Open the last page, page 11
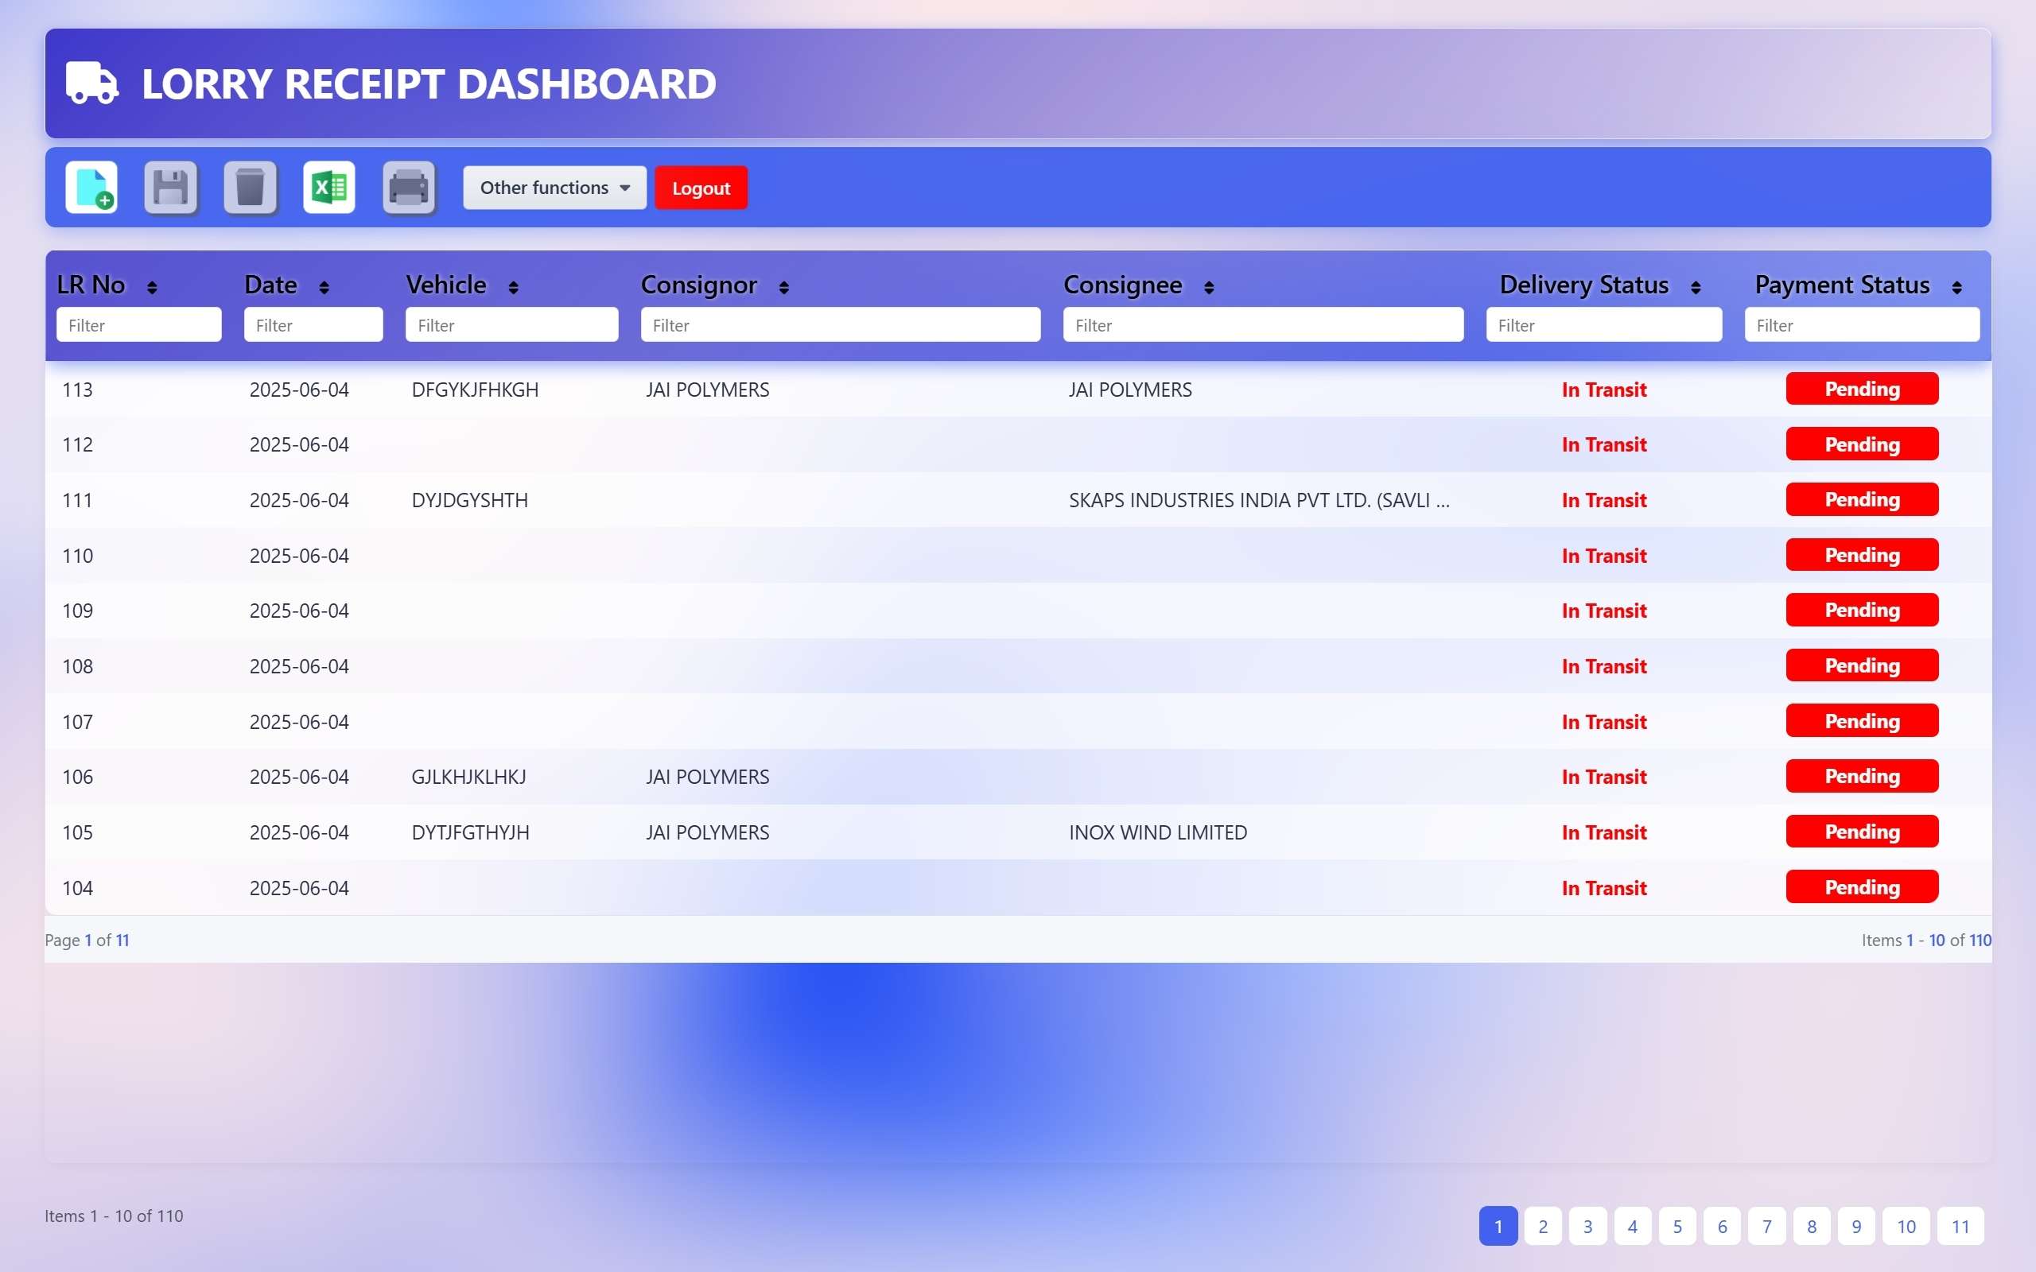The height and width of the screenshot is (1272, 2036). [1960, 1226]
